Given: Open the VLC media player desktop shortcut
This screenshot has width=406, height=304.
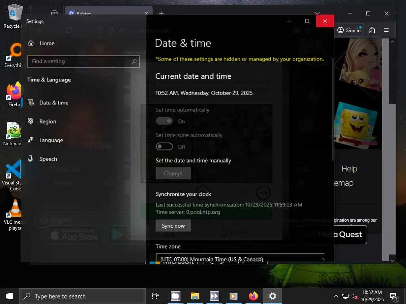Looking at the screenshot, I should [x=15, y=215].
